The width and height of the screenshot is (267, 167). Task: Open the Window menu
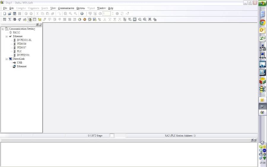pos(101,8)
